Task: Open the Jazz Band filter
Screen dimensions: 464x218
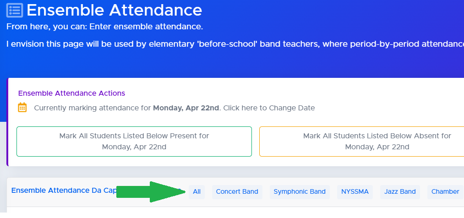Action: point(400,192)
